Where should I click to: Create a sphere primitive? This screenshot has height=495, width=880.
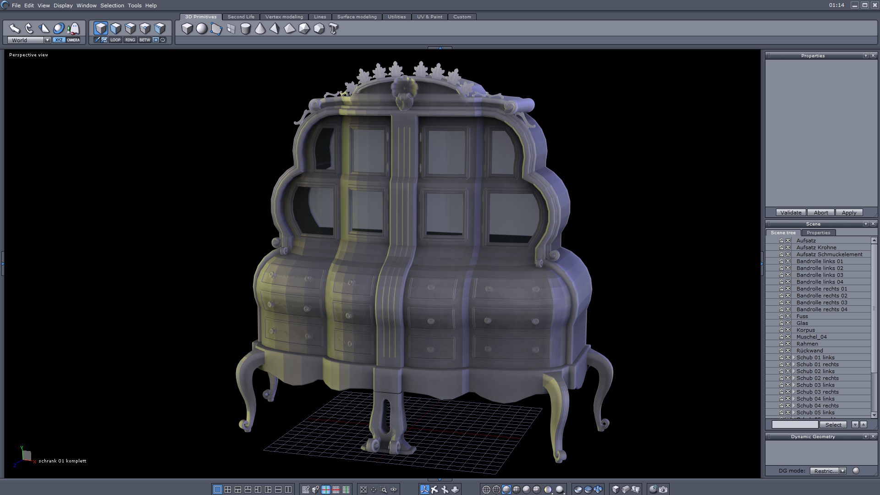(201, 29)
